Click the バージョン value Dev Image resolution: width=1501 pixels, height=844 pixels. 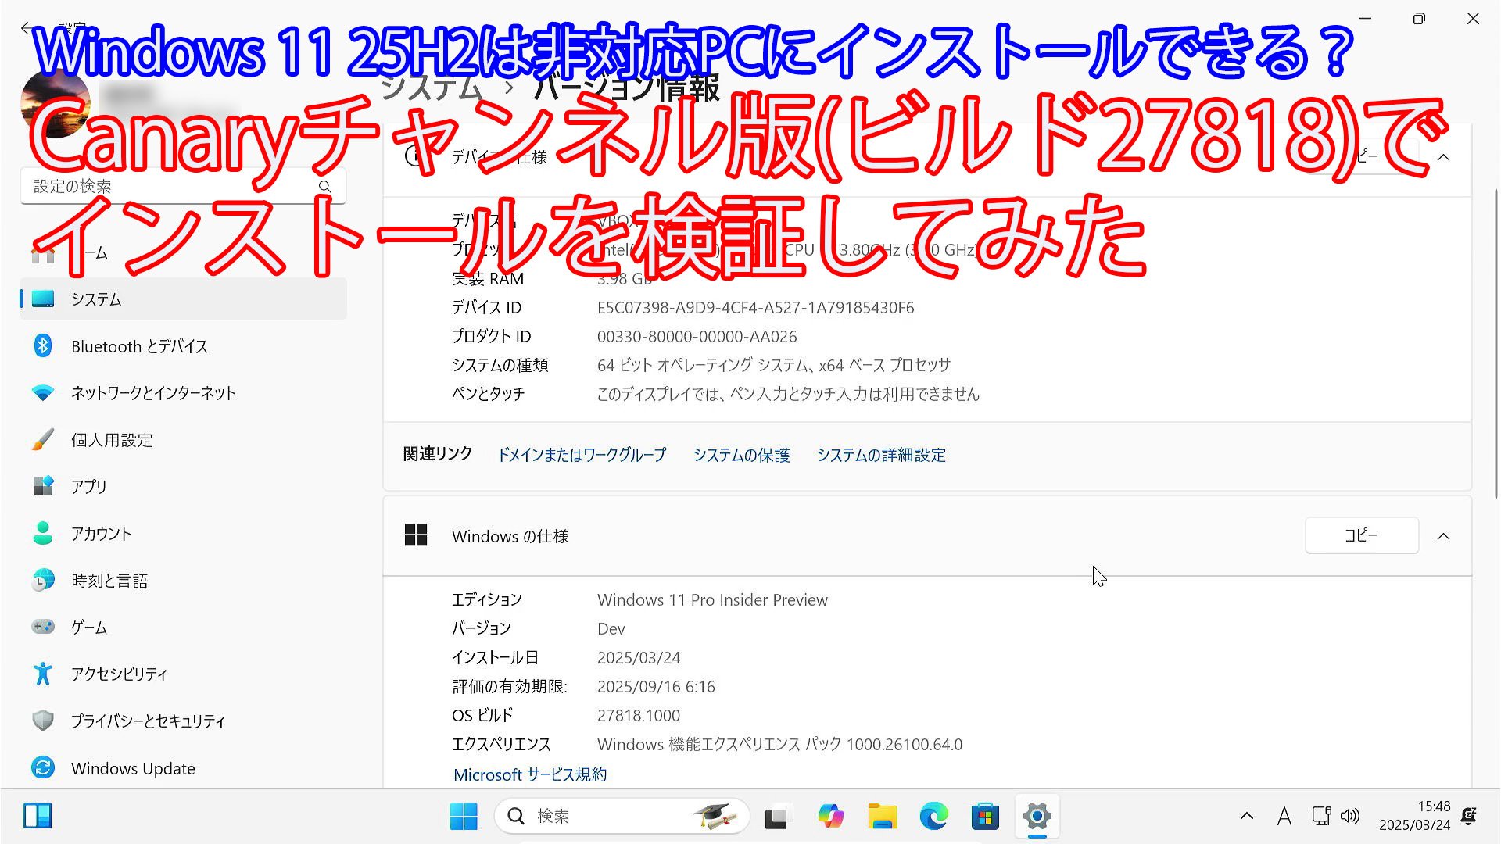click(x=611, y=629)
